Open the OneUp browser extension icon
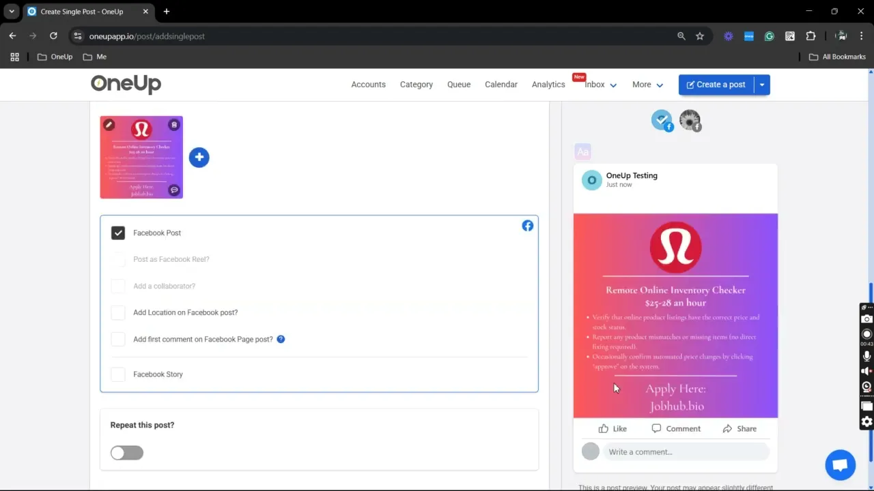874x491 pixels. tap(749, 36)
